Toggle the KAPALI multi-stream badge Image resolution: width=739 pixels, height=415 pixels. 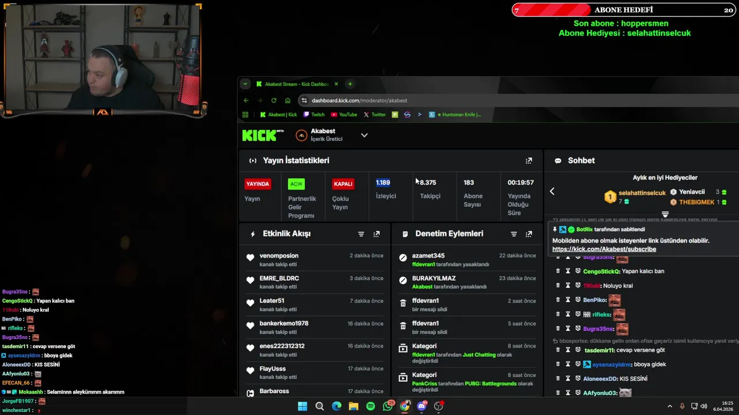(x=343, y=184)
